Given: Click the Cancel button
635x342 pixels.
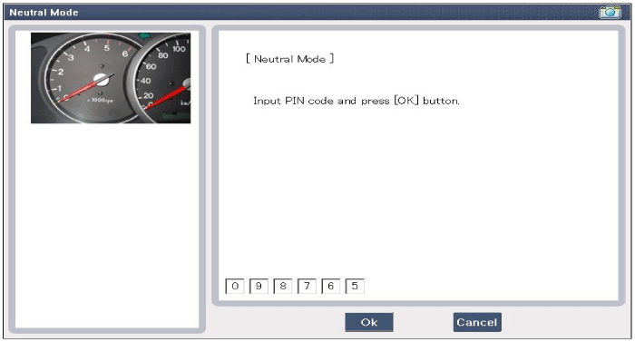Looking at the screenshot, I should click(x=477, y=322).
